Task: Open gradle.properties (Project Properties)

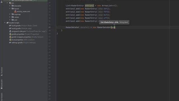Action: (25, 34)
